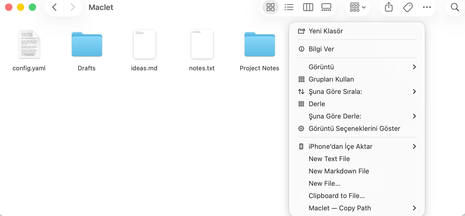Go back to the previous folder
465x216 pixels.
click(54, 7)
